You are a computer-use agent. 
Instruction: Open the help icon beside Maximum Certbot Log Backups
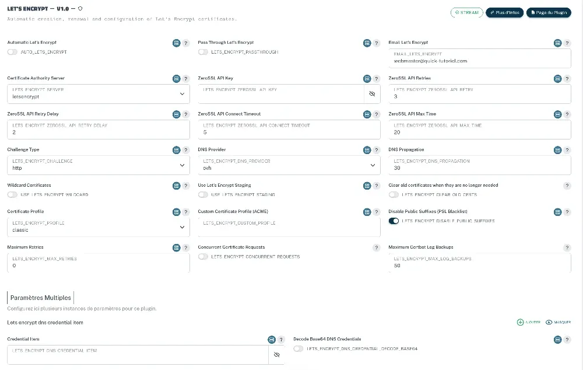coord(567,248)
